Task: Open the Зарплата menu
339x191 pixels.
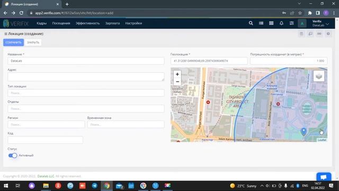Action: (112, 23)
